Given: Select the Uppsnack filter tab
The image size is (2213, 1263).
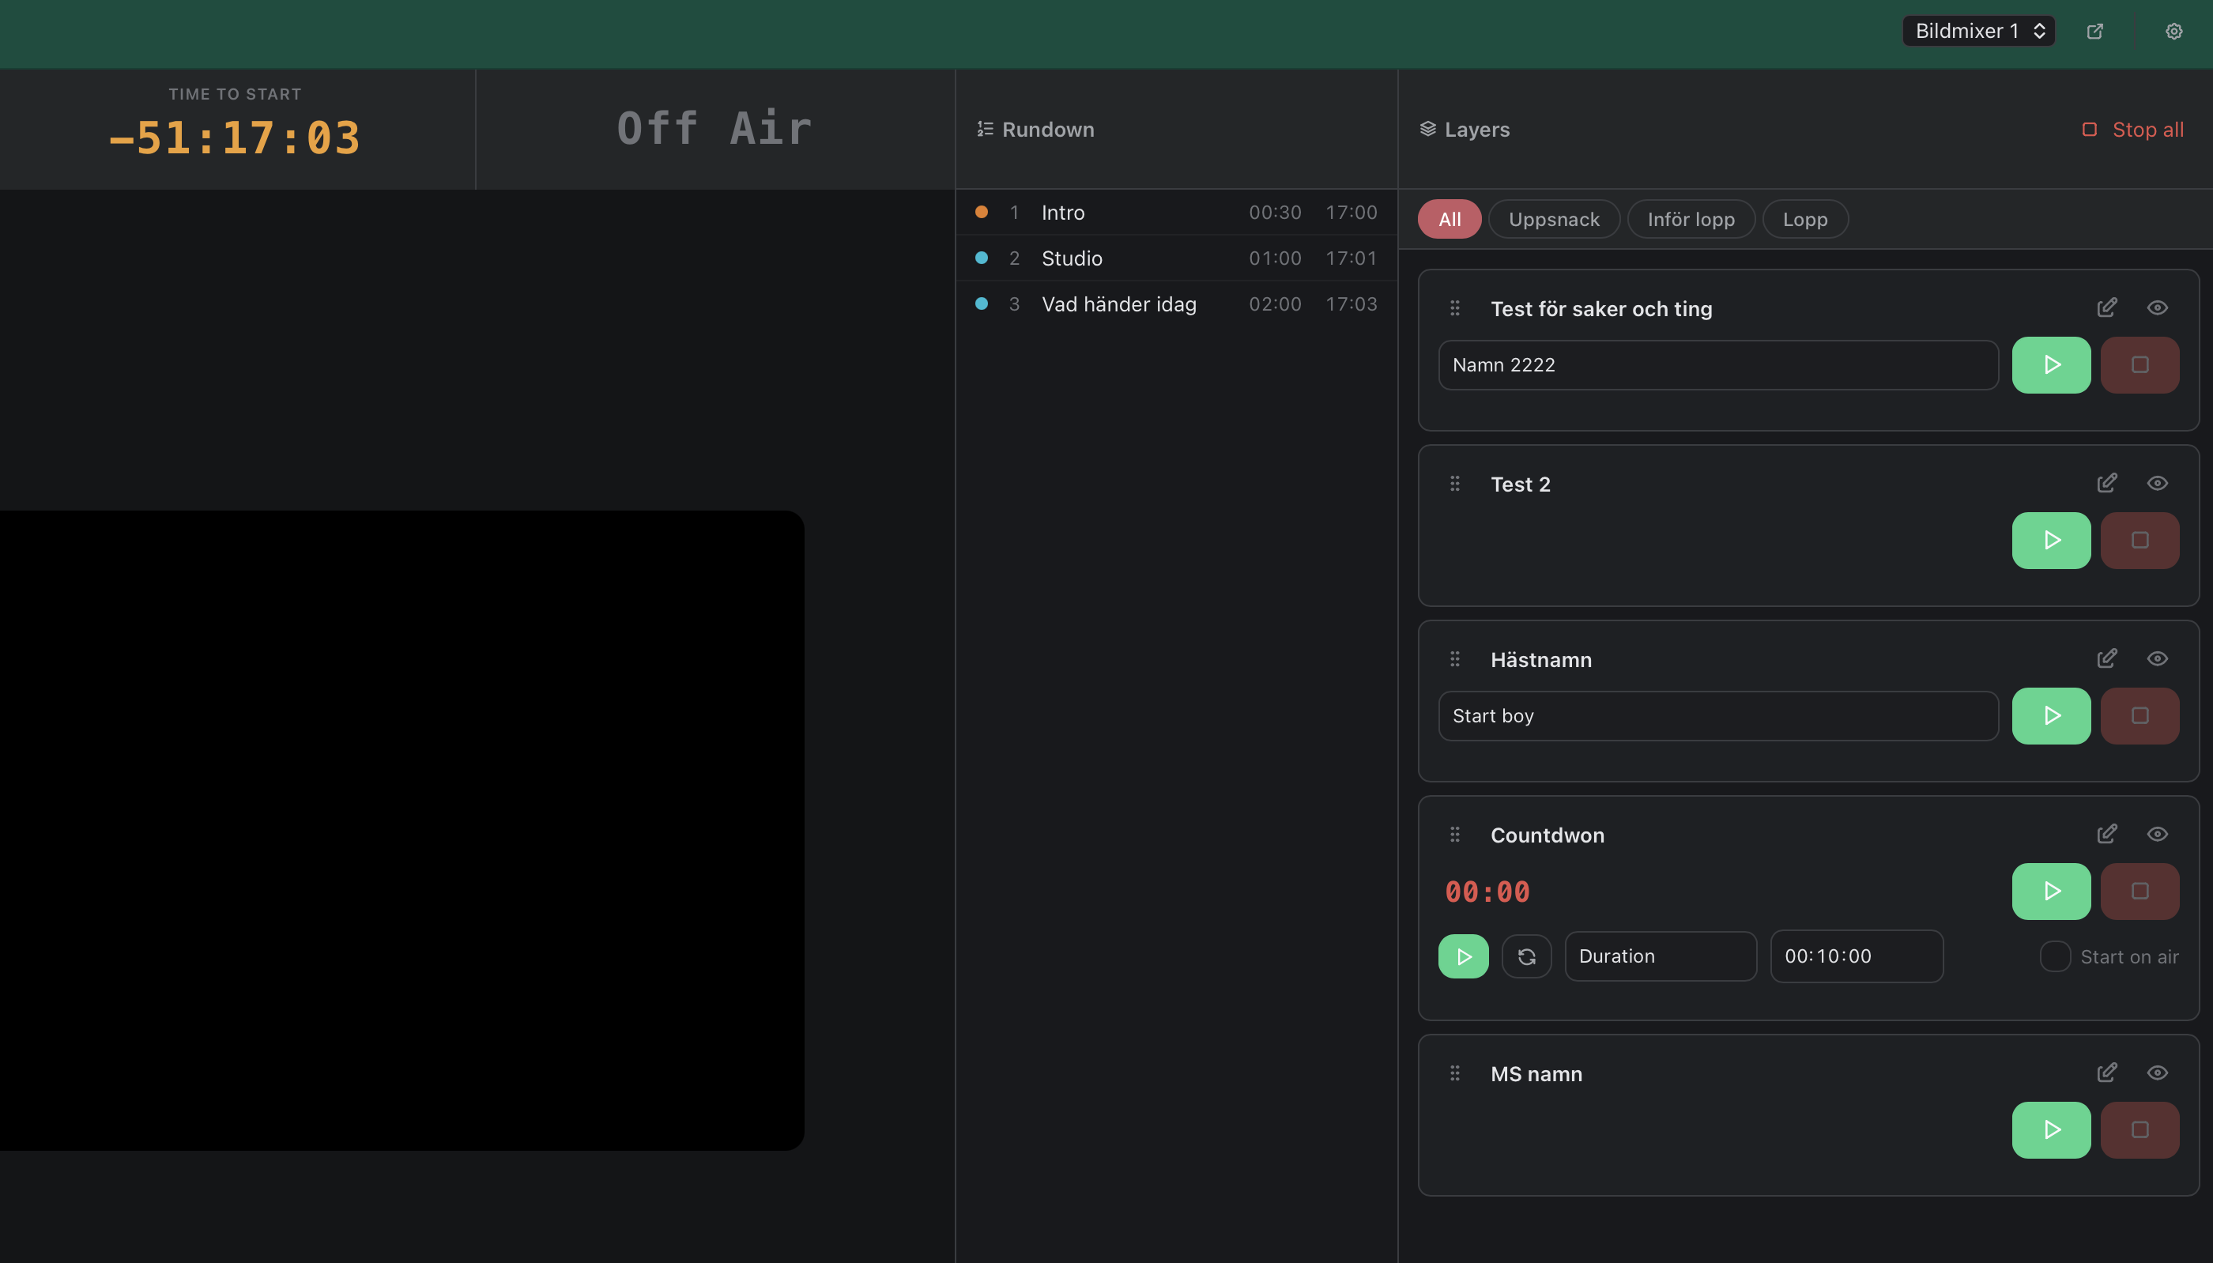Looking at the screenshot, I should pyautogui.click(x=1554, y=220).
